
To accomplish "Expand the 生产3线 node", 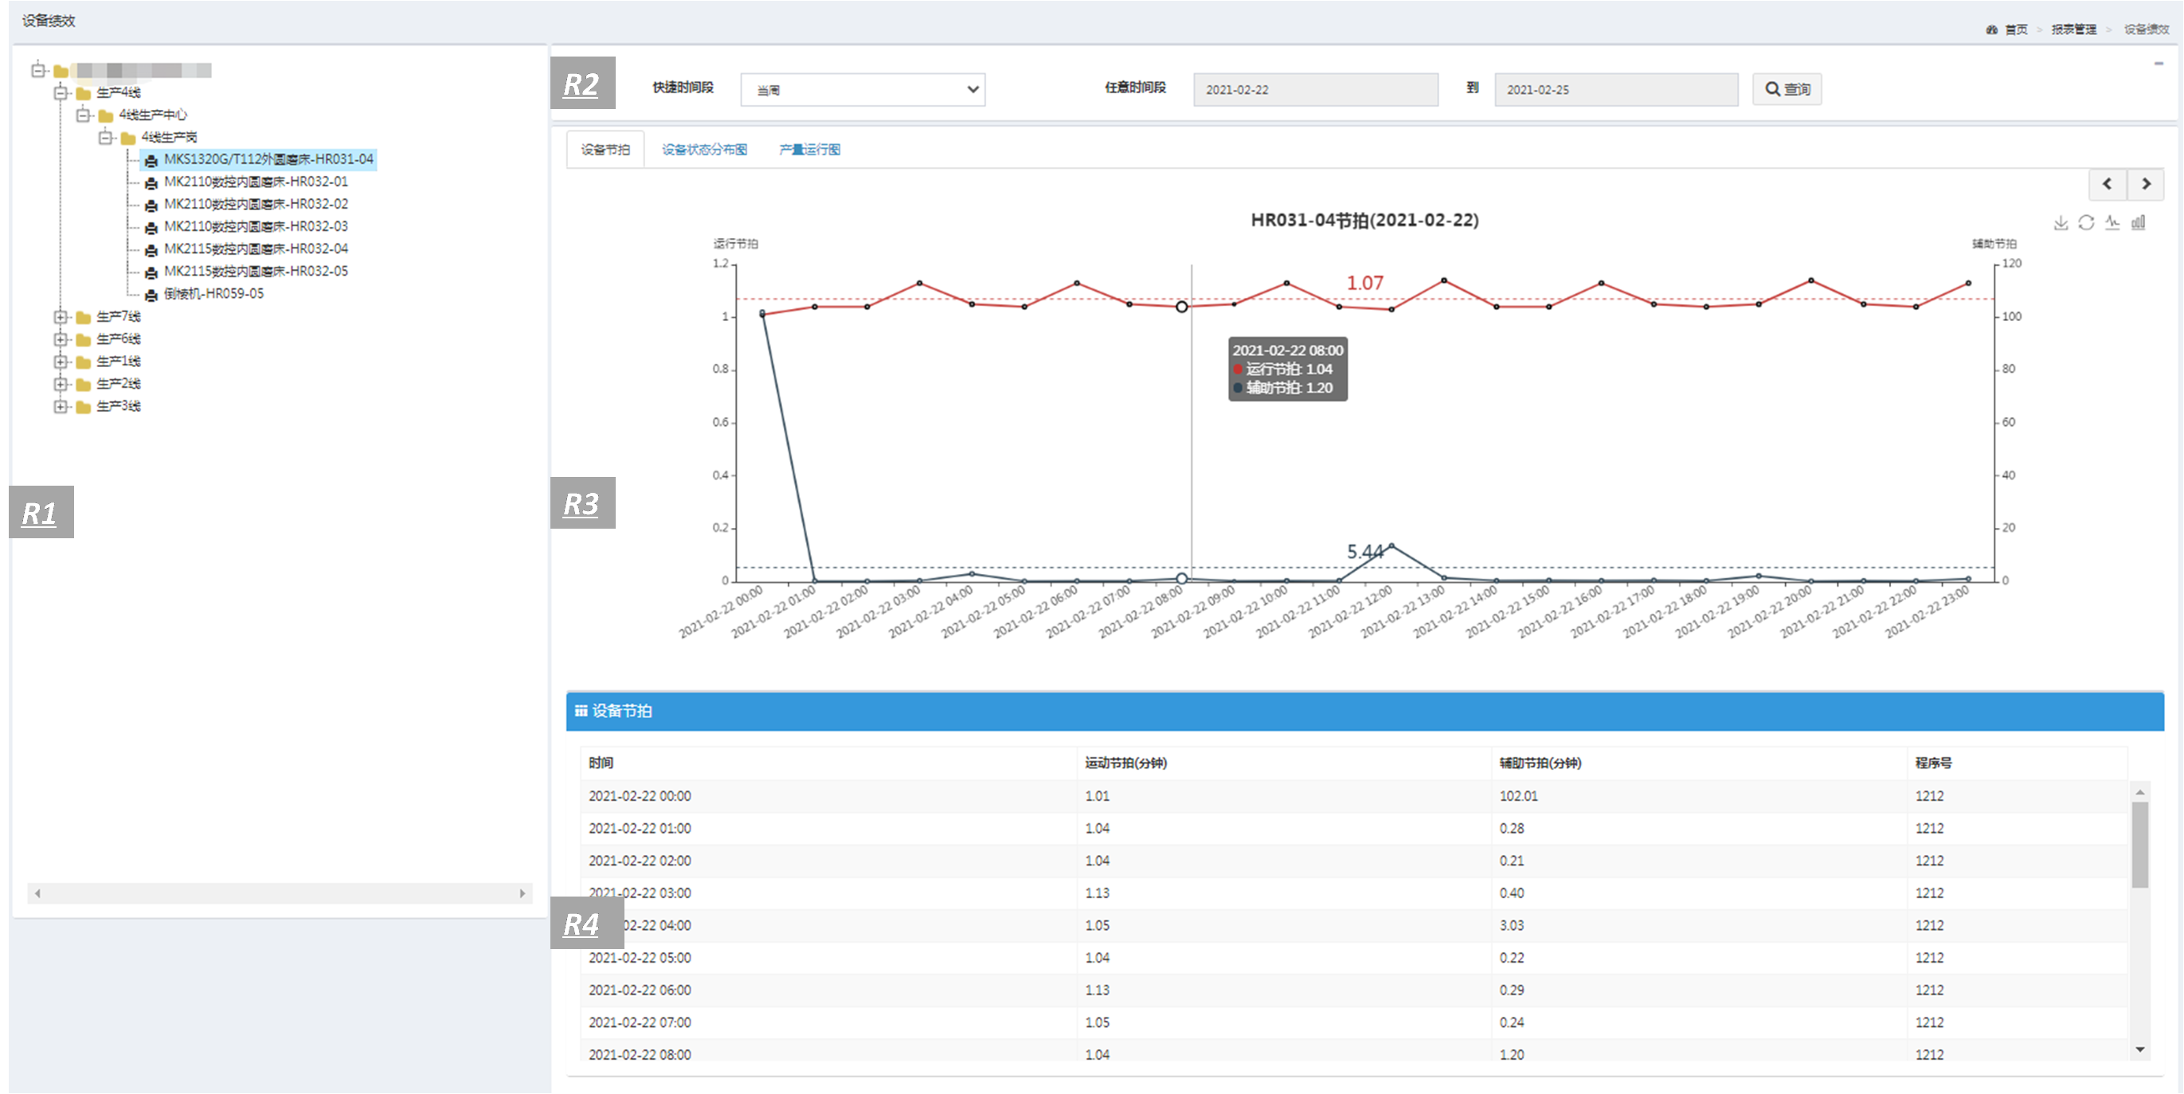I will pyautogui.click(x=61, y=406).
